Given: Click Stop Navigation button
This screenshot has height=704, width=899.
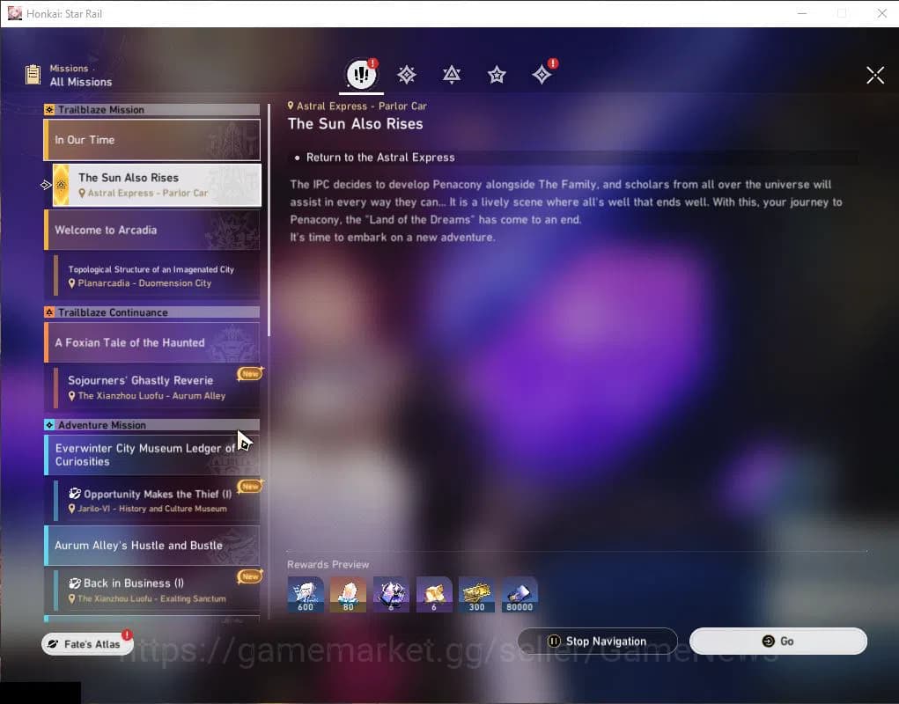Looking at the screenshot, I should (597, 641).
